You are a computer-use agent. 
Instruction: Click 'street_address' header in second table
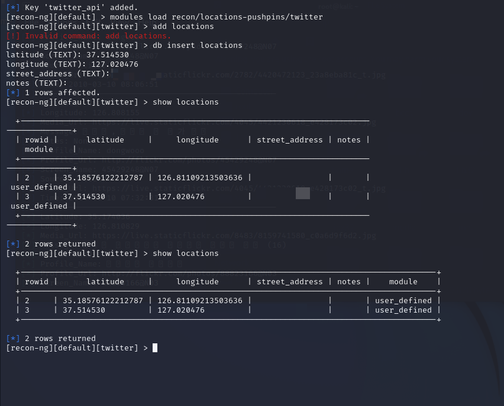click(290, 282)
